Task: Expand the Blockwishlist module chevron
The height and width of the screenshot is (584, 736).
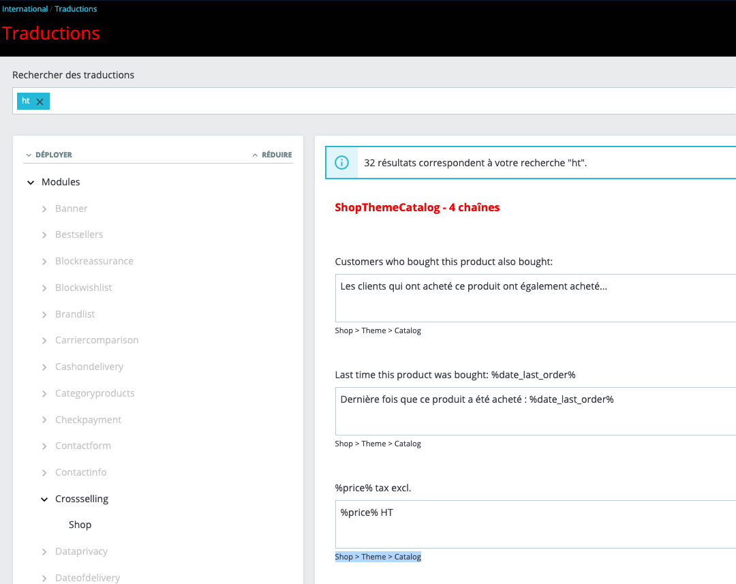Action: 44,288
